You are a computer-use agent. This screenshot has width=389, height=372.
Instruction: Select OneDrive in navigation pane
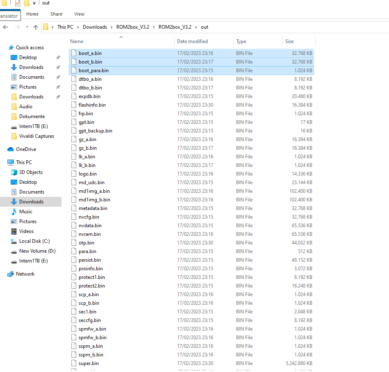click(x=26, y=149)
